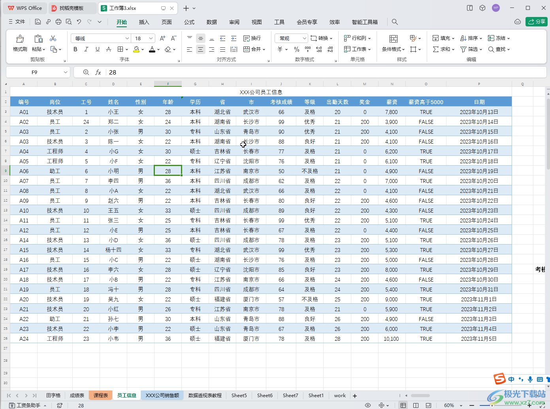Open Rows and Columns (行和列) dropdown
The height and width of the screenshot is (409, 550).
point(357,38)
